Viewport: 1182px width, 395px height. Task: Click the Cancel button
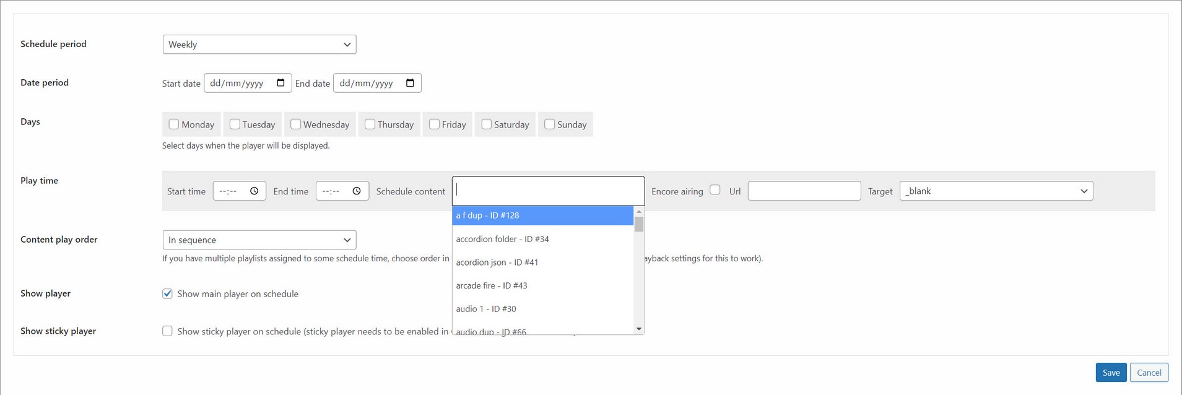[x=1149, y=372]
